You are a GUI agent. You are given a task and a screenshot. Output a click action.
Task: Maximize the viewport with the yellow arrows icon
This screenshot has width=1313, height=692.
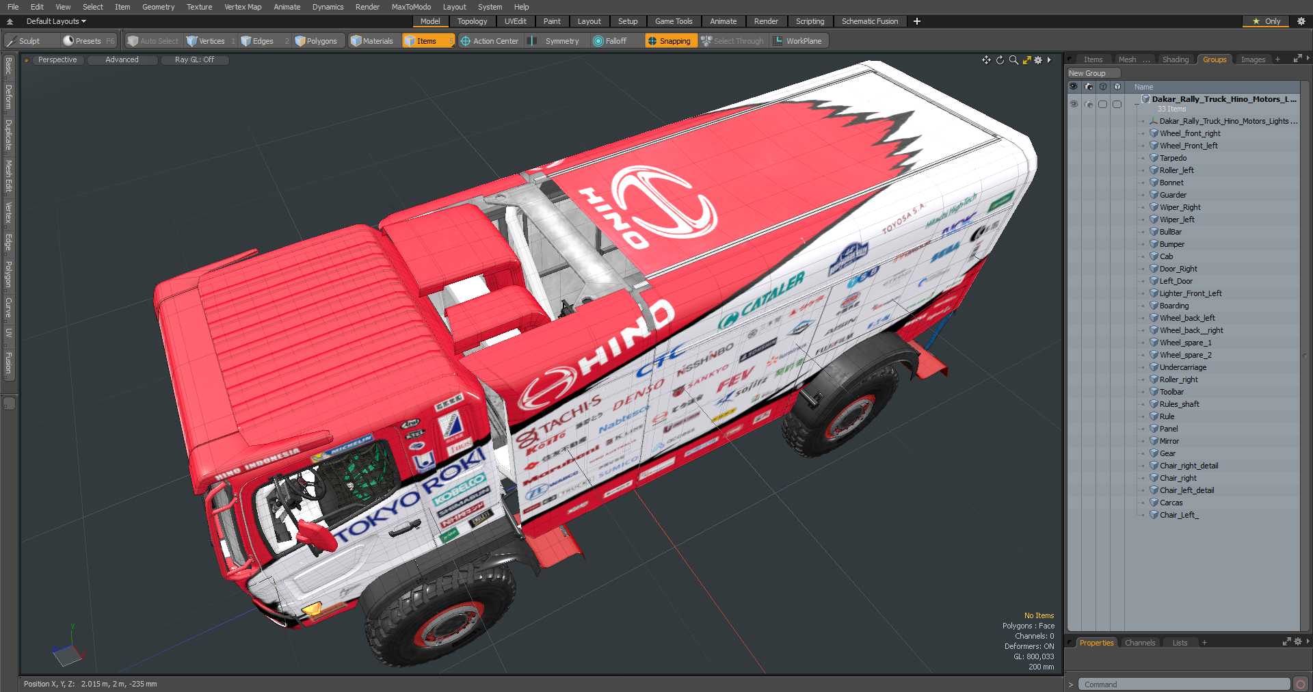tap(1026, 60)
